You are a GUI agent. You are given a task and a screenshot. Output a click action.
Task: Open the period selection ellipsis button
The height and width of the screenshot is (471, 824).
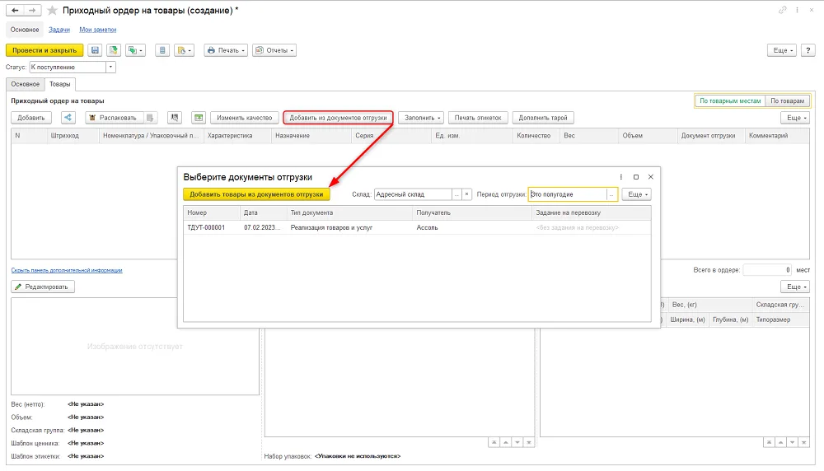[611, 194]
